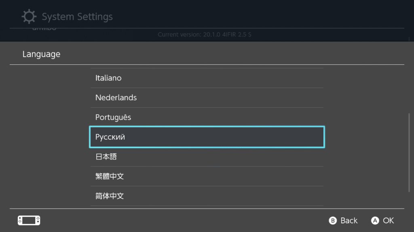Select 日本語 as the system language
Screen dimensions: 414x232
click(x=207, y=157)
